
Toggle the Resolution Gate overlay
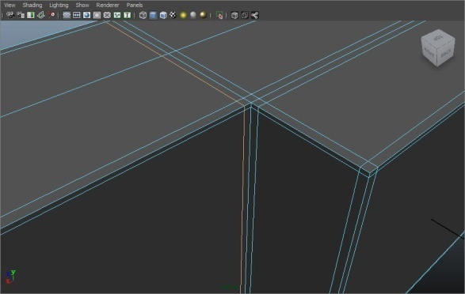86,15
